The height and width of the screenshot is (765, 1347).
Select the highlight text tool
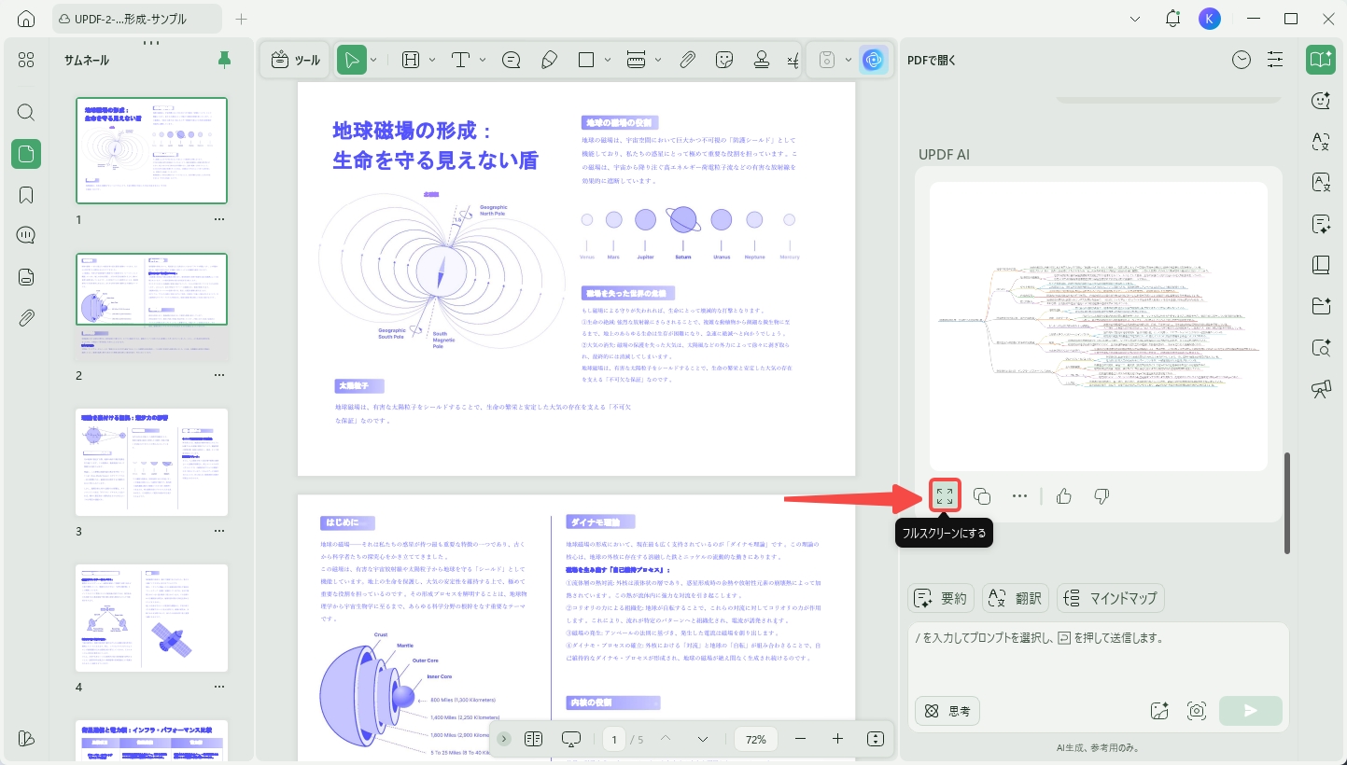click(411, 60)
